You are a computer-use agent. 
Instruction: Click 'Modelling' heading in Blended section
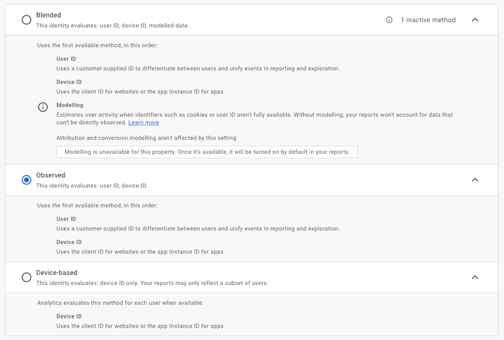coord(70,105)
